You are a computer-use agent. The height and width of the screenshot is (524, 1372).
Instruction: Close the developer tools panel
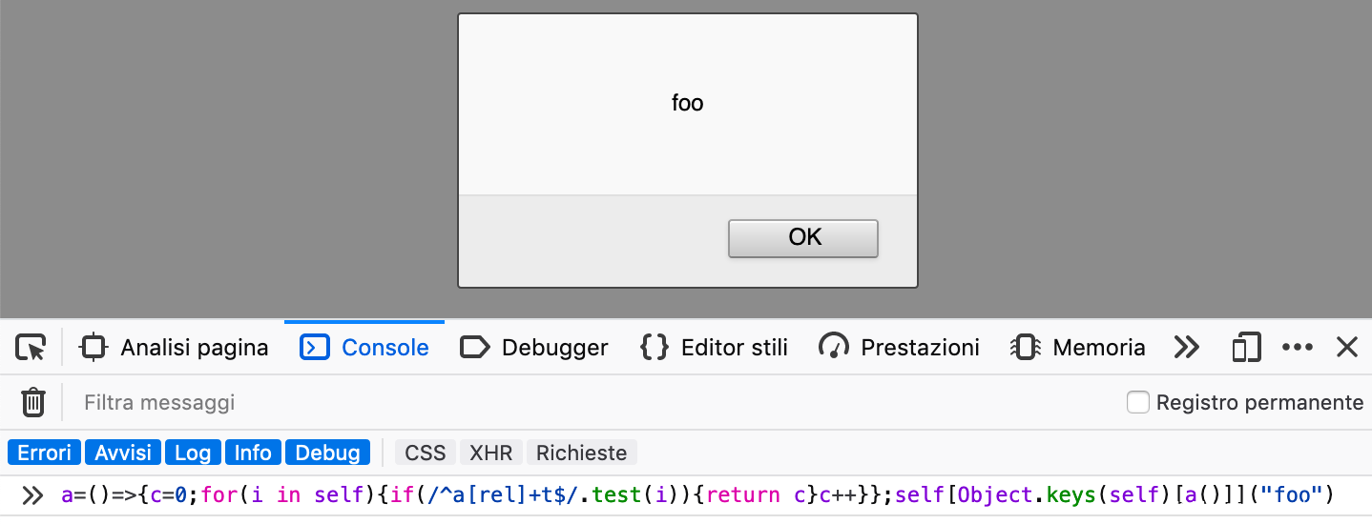click(x=1346, y=348)
